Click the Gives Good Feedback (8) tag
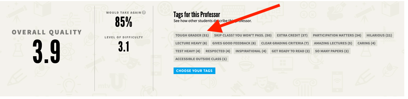This screenshot has height=99, width=408. tap(234, 43)
